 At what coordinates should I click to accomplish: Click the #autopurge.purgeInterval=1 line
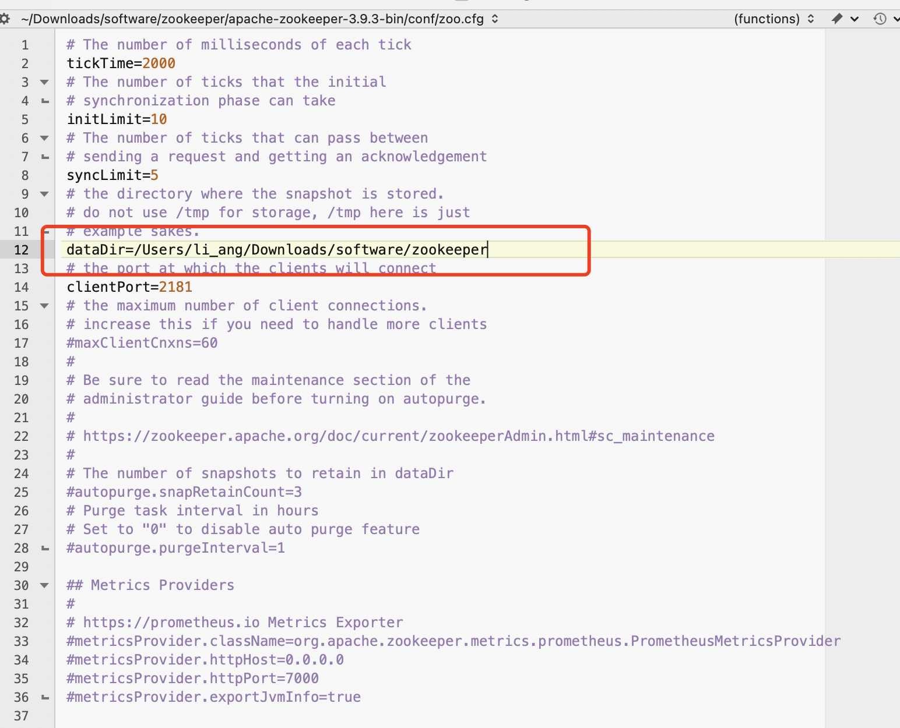(x=176, y=548)
